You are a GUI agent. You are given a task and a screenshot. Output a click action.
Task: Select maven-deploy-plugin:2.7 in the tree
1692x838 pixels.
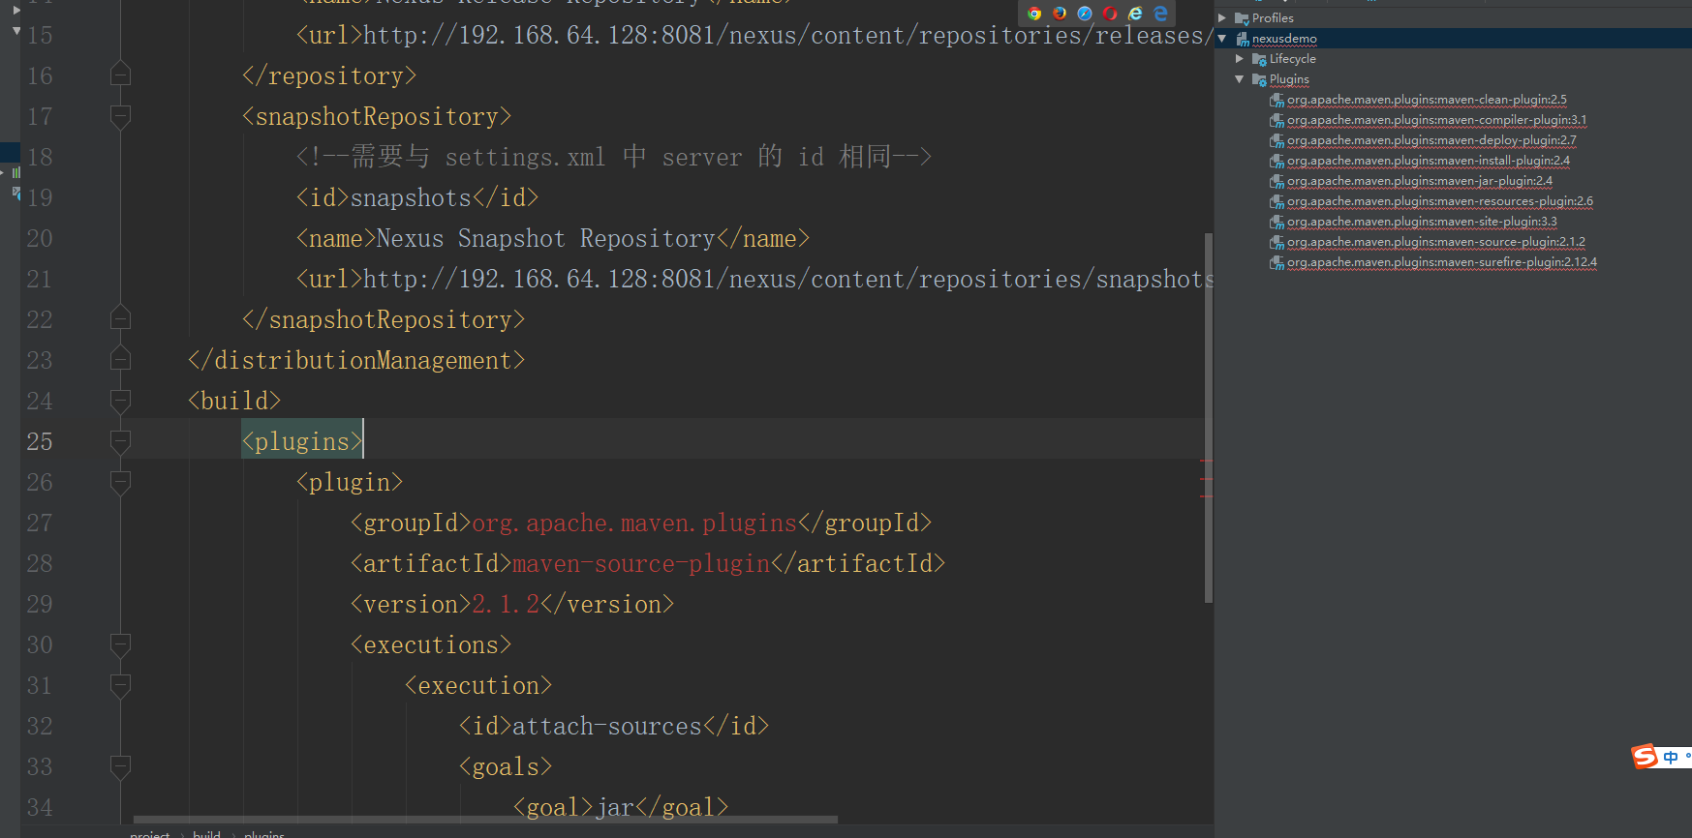coord(1431,140)
